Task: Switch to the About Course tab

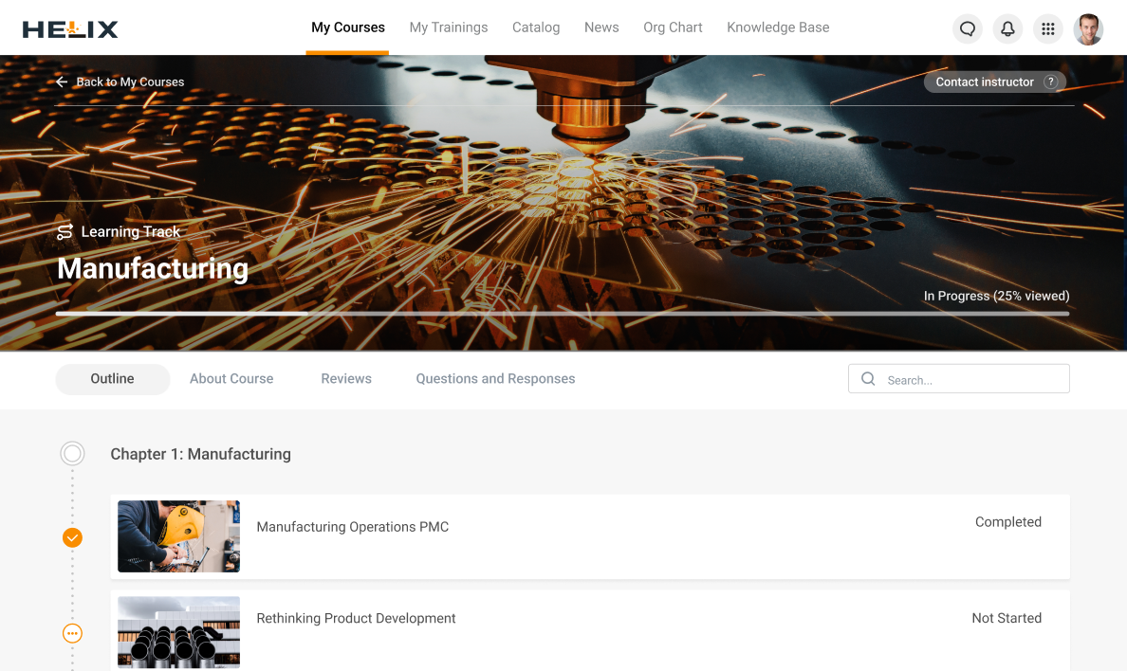Action: coord(231,378)
